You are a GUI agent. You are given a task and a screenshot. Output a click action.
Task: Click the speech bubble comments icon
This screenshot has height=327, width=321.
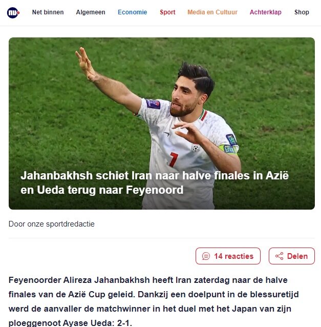(206, 256)
